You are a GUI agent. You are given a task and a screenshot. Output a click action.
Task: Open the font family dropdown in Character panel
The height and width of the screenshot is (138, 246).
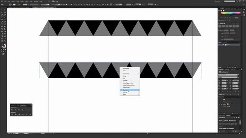pos(228,75)
